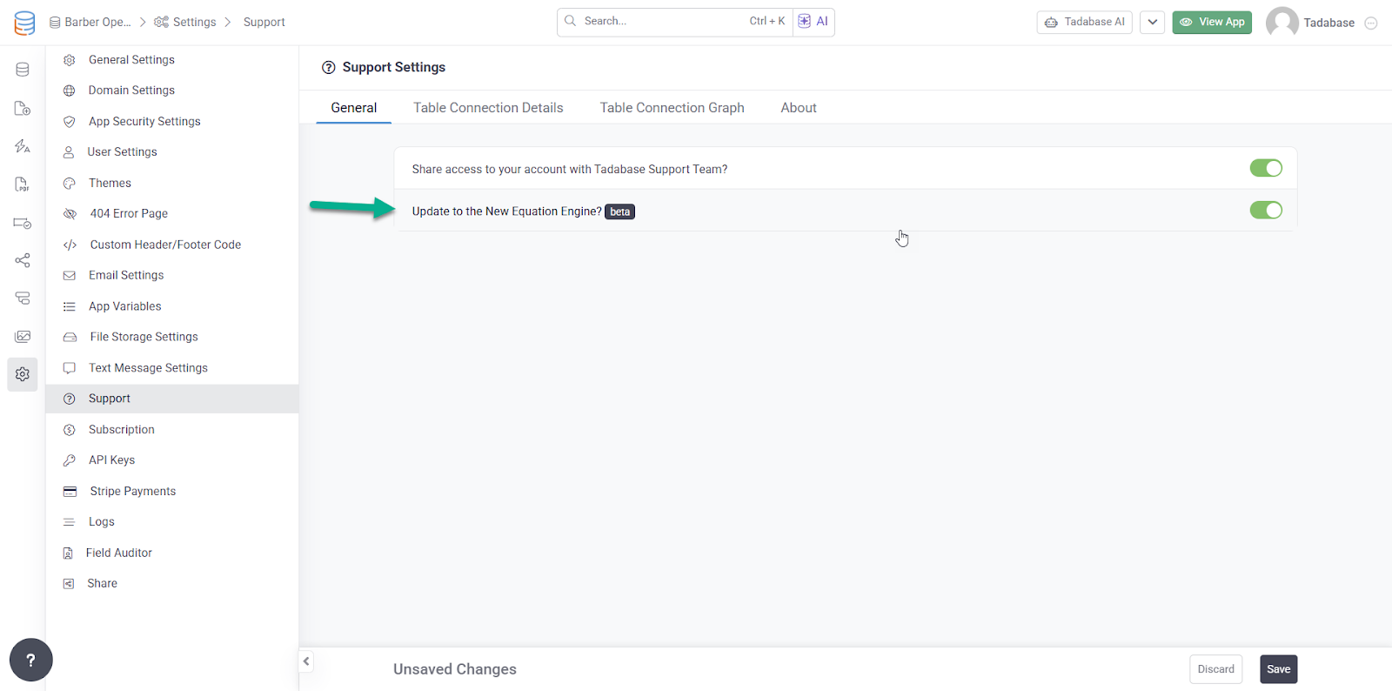The image size is (1392, 691).
Task: Open the charts icon in left rail
Action: coord(23,337)
